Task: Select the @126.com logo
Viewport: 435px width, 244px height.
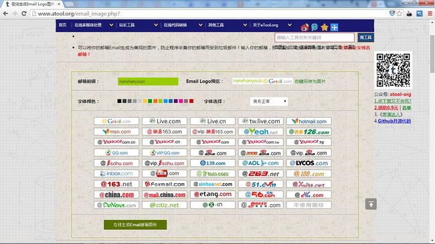Action: point(309,132)
